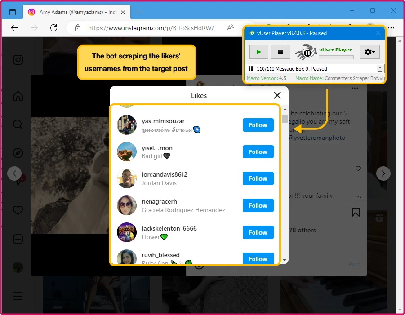Follow yisel._.mon
Image resolution: width=405 pixels, height=315 pixels.
258,152
